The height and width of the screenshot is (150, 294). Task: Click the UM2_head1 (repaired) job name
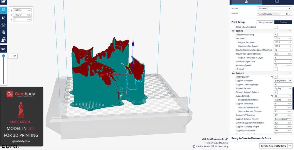point(212,139)
